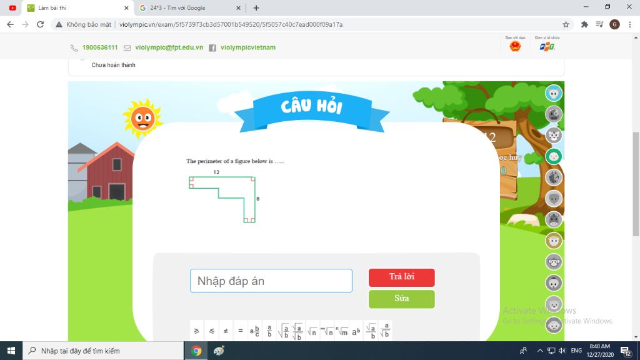The image size is (640, 360).
Task: Select the cat avatar at top of list
Action: [554, 93]
